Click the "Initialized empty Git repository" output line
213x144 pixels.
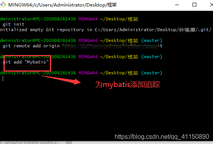click(x=106, y=30)
